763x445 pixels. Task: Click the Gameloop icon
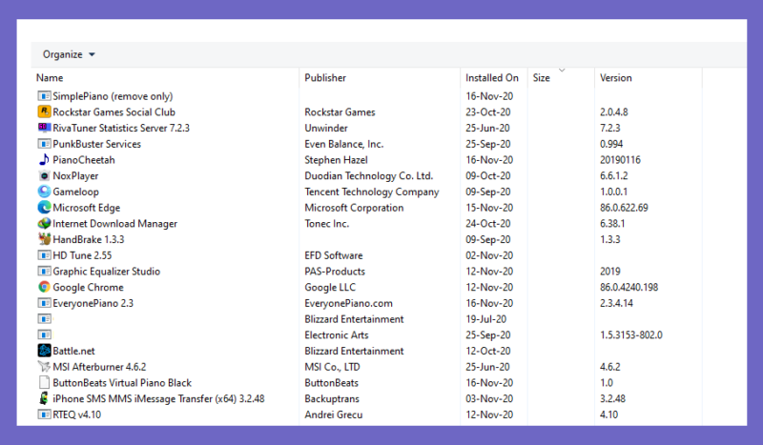[44, 192]
